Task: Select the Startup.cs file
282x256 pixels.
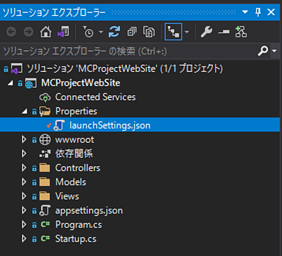Action: tap(76, 239)
